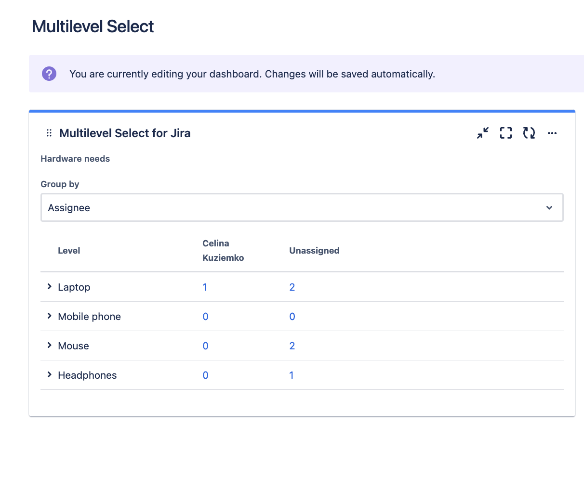Grab the gadget drag handle icon
This screenshot has width=584, height=487.
(49, 133)
